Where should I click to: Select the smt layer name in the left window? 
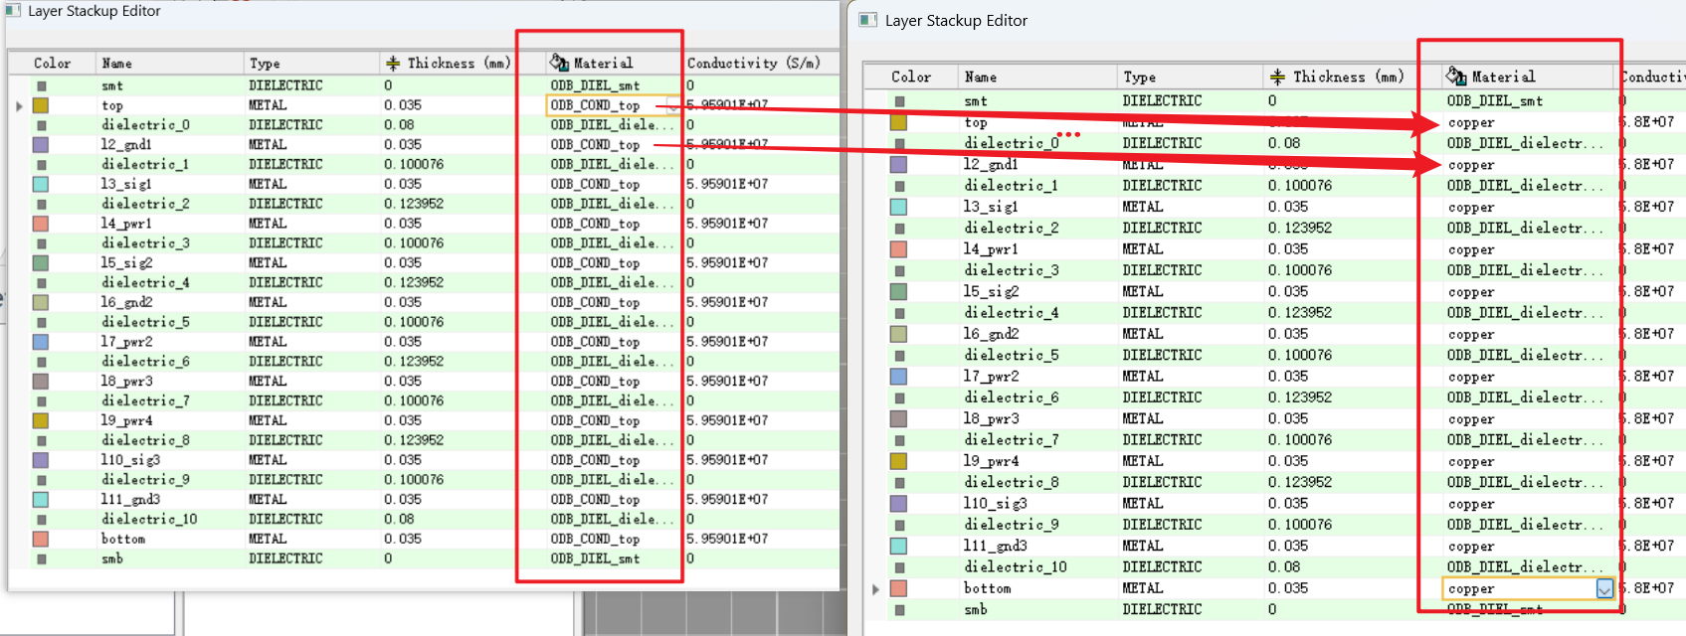coord(111,85)
